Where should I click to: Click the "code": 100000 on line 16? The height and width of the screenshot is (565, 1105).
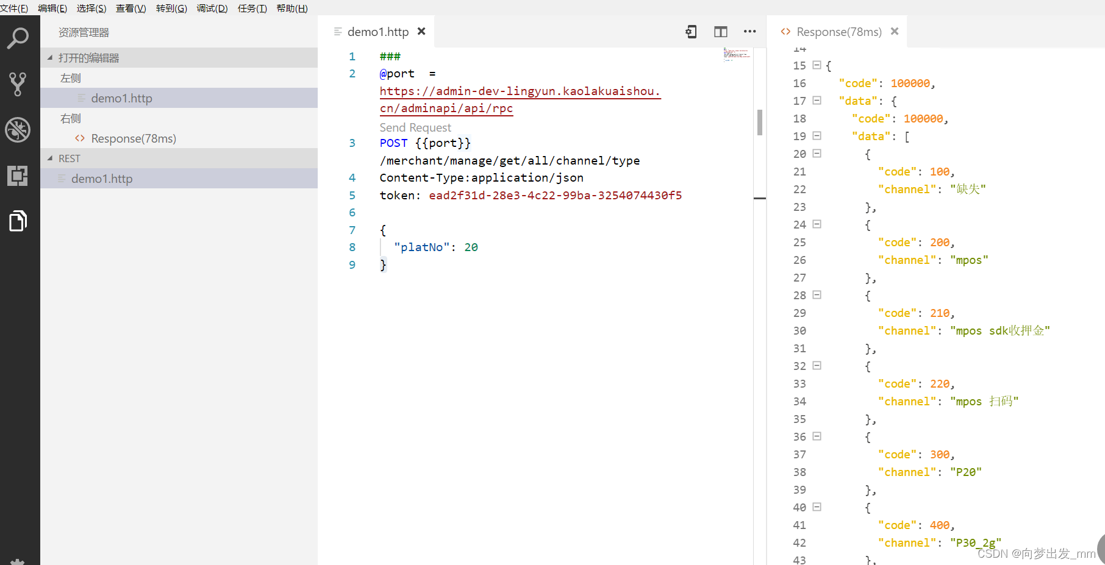(887, 83)
